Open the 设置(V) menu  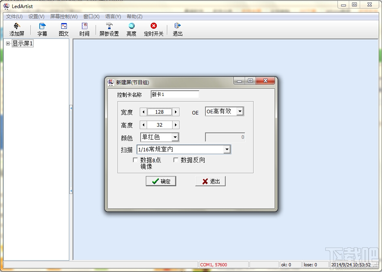[x=36, y=17]
